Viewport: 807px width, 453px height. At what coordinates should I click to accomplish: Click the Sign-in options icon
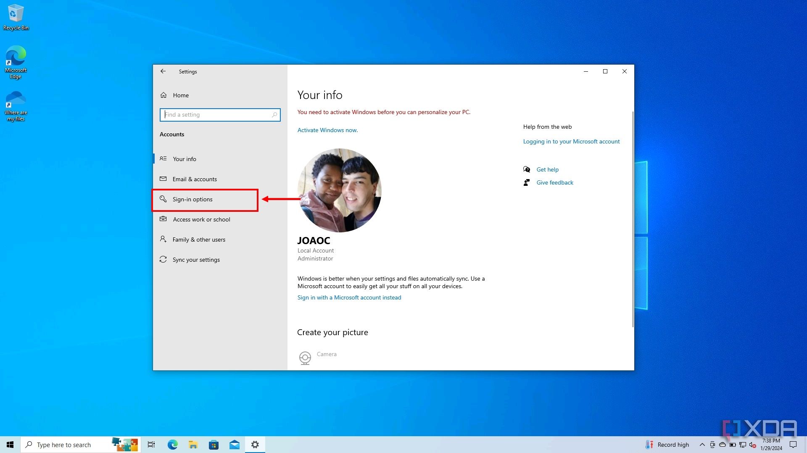tap(164, 199)
